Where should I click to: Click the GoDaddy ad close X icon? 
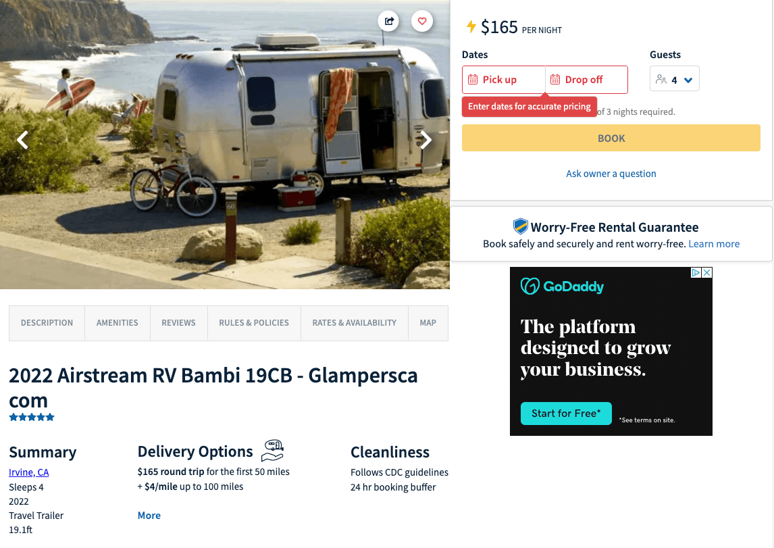pos(707,272)
